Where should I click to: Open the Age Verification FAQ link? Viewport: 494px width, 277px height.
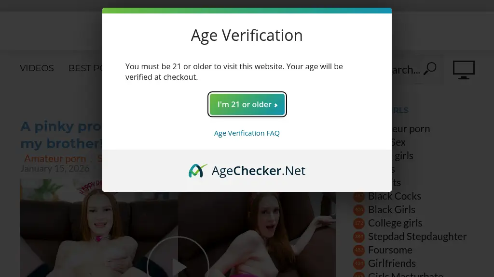pyautogui.click(x=247, y=133)
